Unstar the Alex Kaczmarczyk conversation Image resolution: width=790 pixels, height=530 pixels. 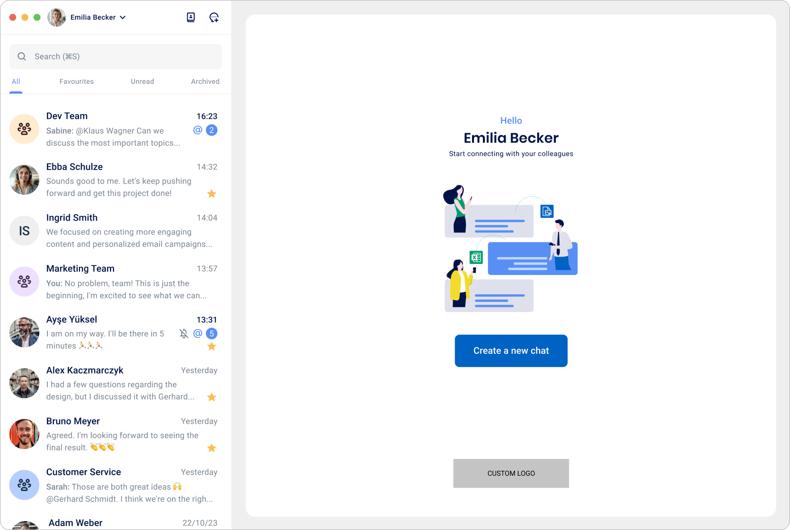pyautogui.click(x=212, y=397)
